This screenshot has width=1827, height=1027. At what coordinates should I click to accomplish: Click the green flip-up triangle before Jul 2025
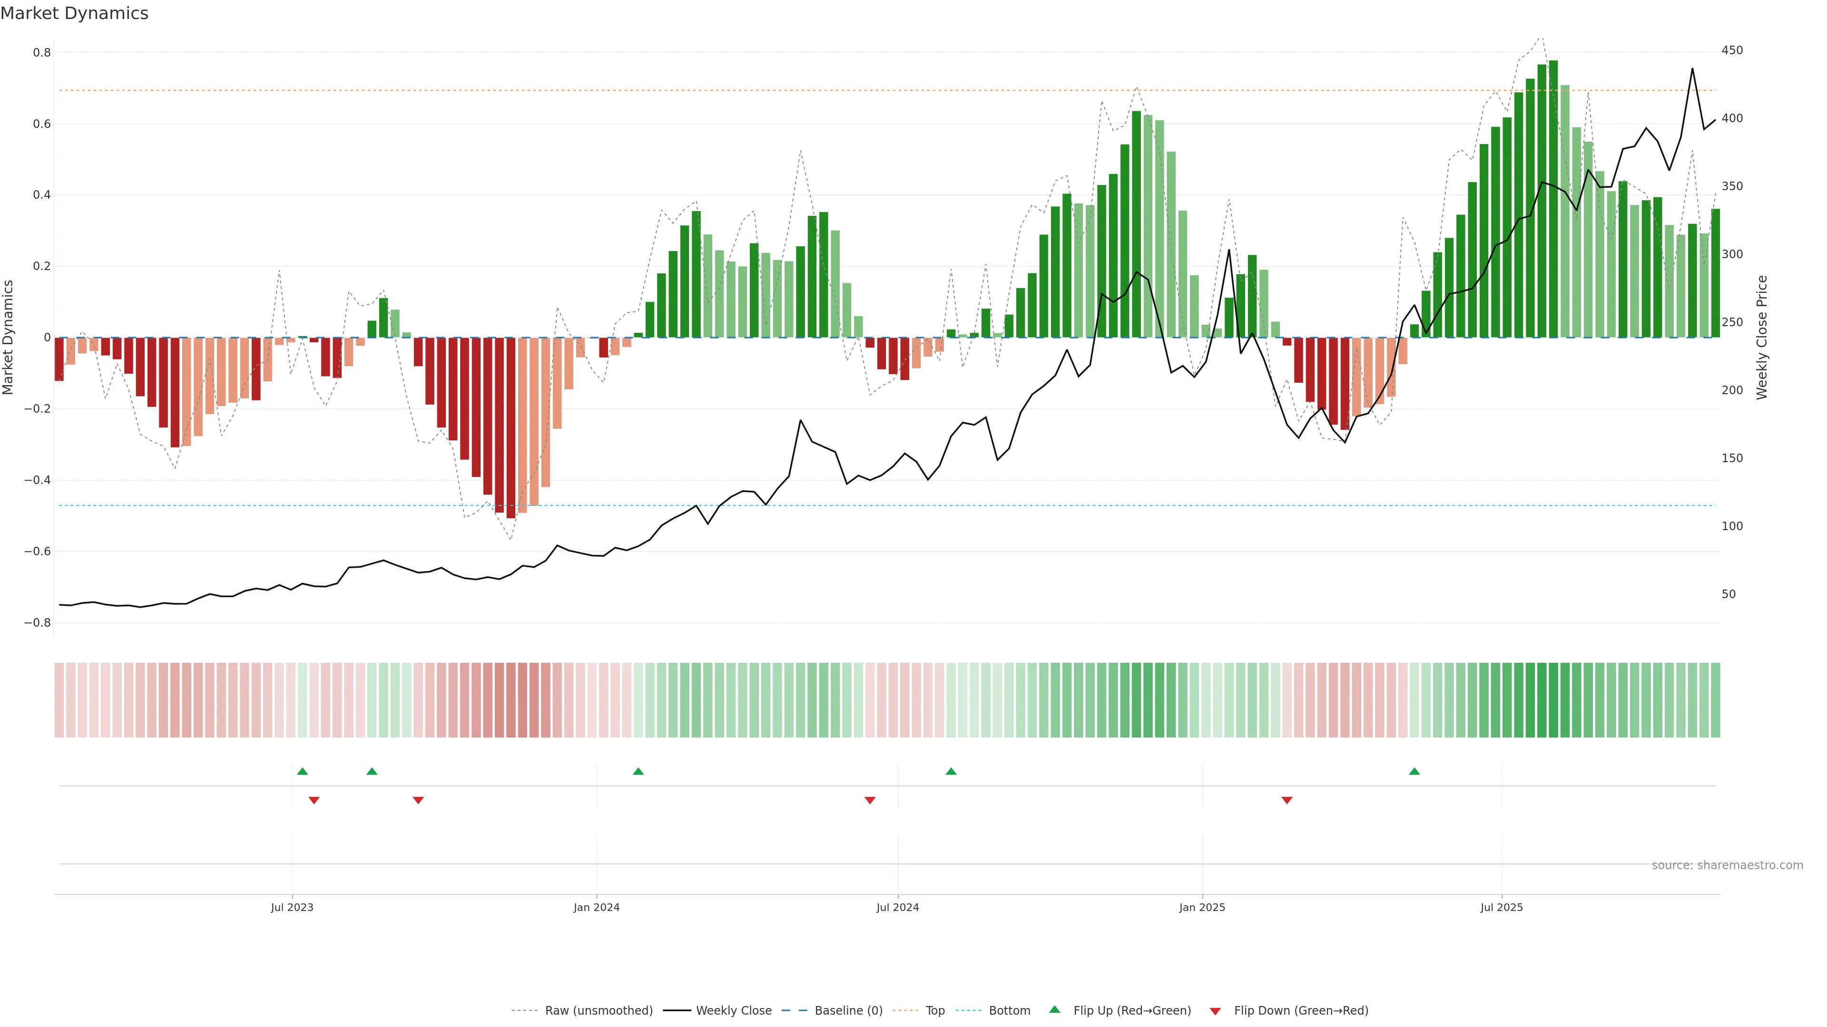[x=1414, y=771]
